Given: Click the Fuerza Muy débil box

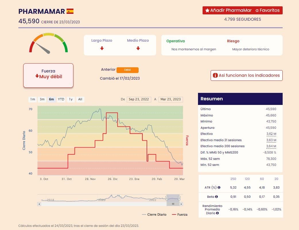Looking at the screenshot, I should pyautogui.click(x=48, y=75).
